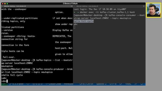Viewport: 162px width, 91px height.
Task: Close the left terminal tab
Action: click(x=3, y=6)
